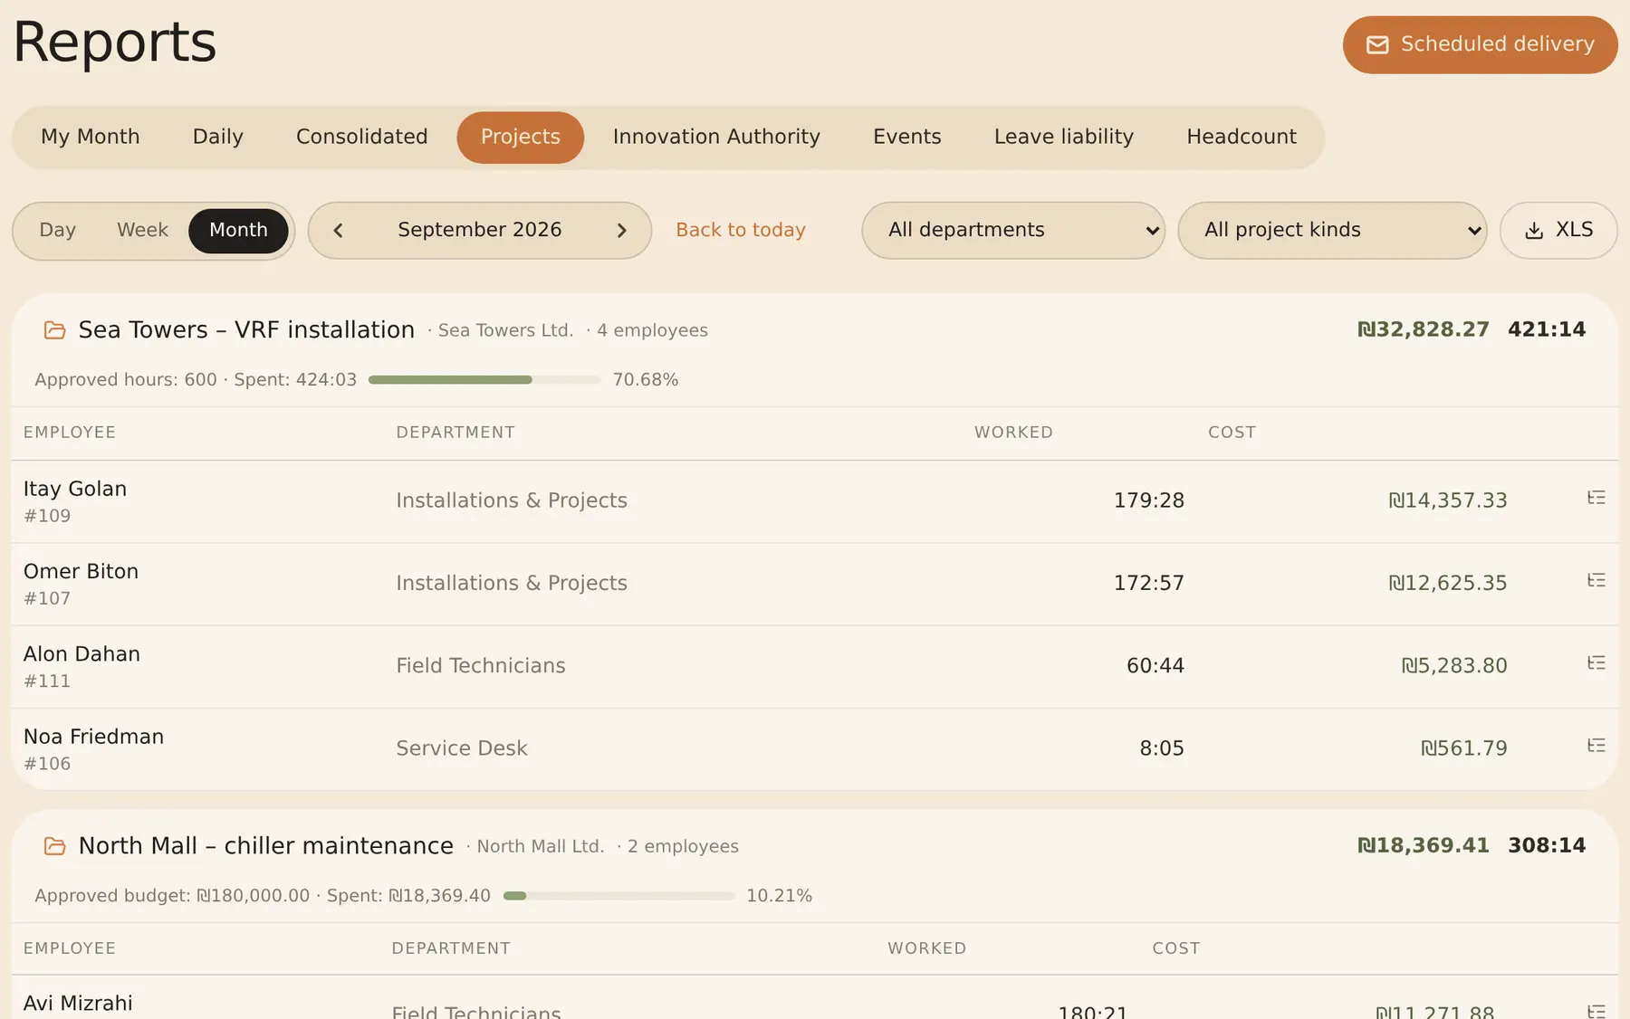Click Sea Towers approved hours progress bar
Screen dimensions: 1630x1019
484,380
